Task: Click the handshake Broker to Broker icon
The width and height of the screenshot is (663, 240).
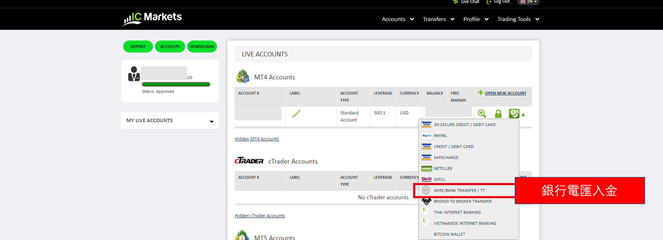Action: [x=426, y=201]
